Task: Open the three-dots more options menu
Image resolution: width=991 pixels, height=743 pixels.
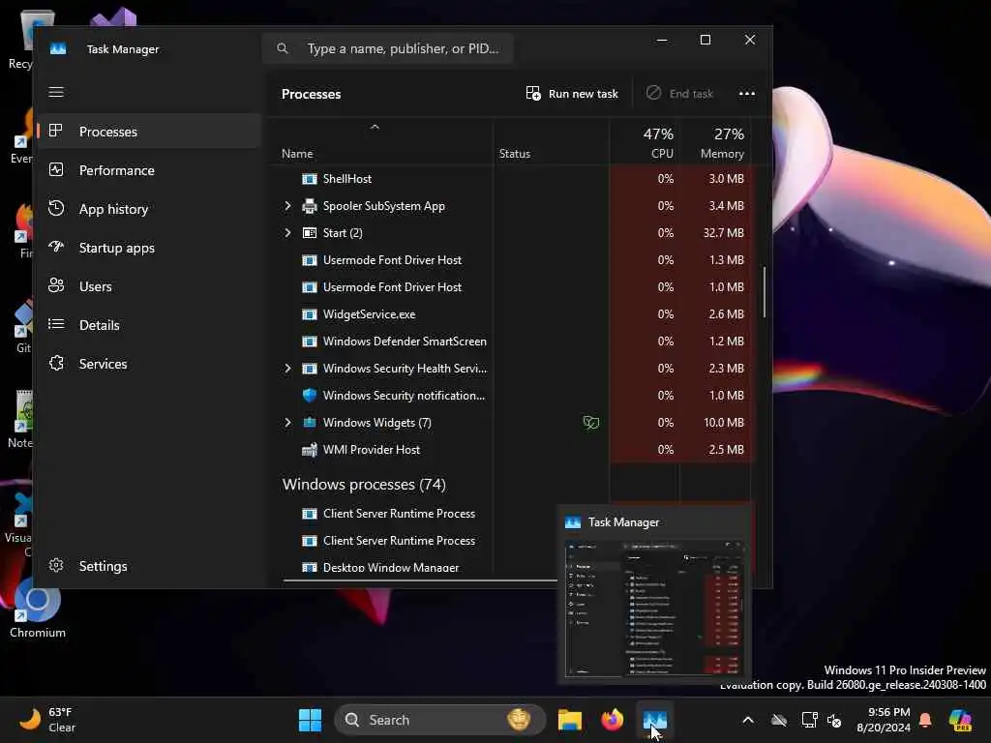Action: coord(746,94)
